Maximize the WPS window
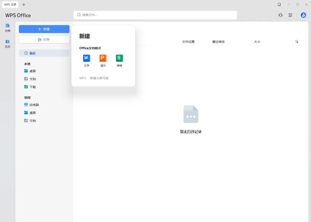Viewport: 311px width, 222px height. click(x=297, y=4)
